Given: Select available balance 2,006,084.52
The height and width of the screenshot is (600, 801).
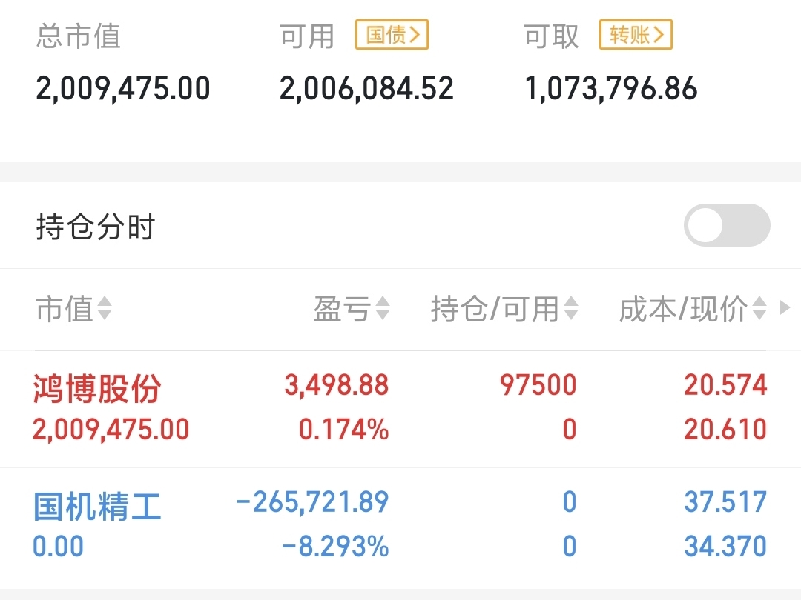Looking at the screenshot, I should click(367, 88).
